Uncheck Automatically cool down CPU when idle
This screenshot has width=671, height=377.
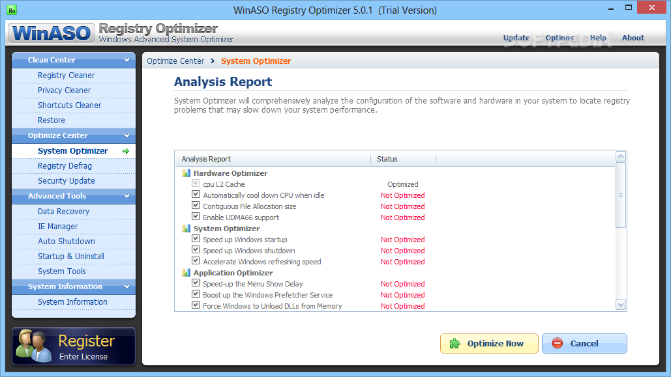click(x=196, y=195)
